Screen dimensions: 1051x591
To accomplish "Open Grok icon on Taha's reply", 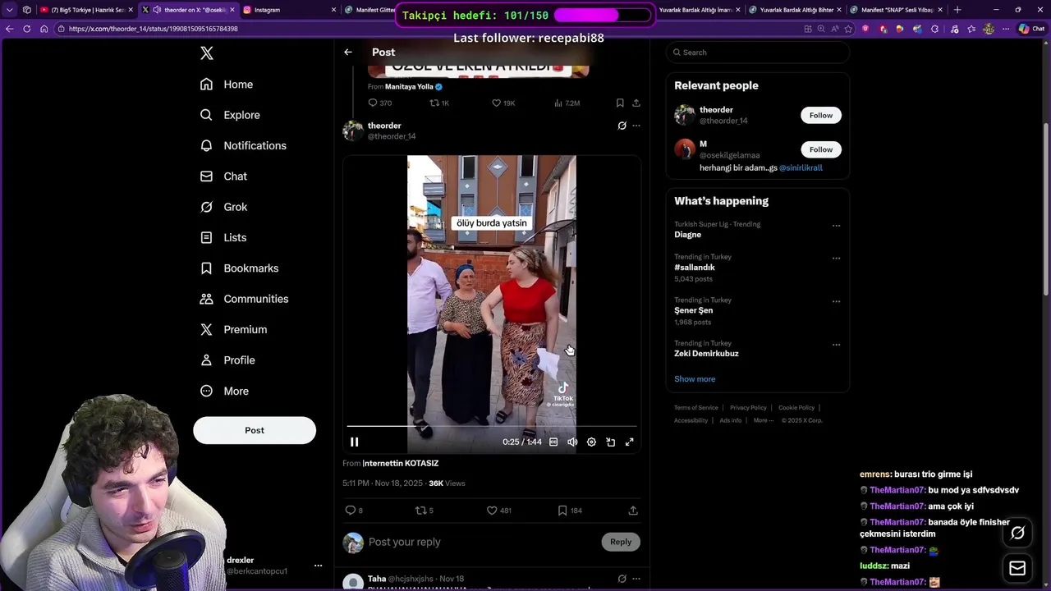I will [x=622, y=579].
